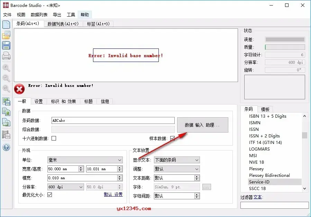Click in the 条码数据 input field

pos(113,120)
